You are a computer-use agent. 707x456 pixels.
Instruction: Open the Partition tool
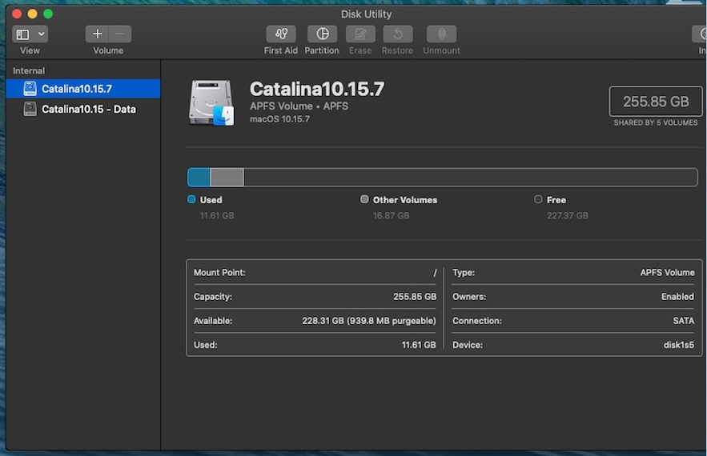coord(322,34)
